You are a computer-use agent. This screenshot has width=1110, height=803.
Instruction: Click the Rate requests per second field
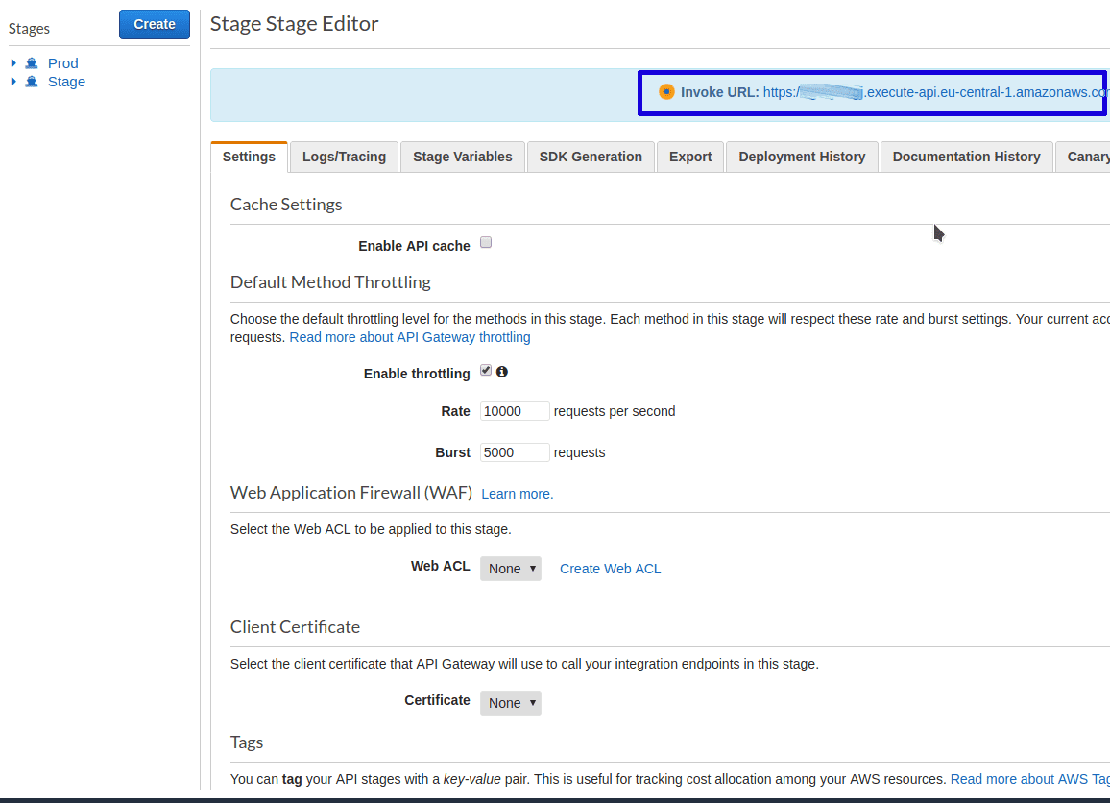pos(515,411)
